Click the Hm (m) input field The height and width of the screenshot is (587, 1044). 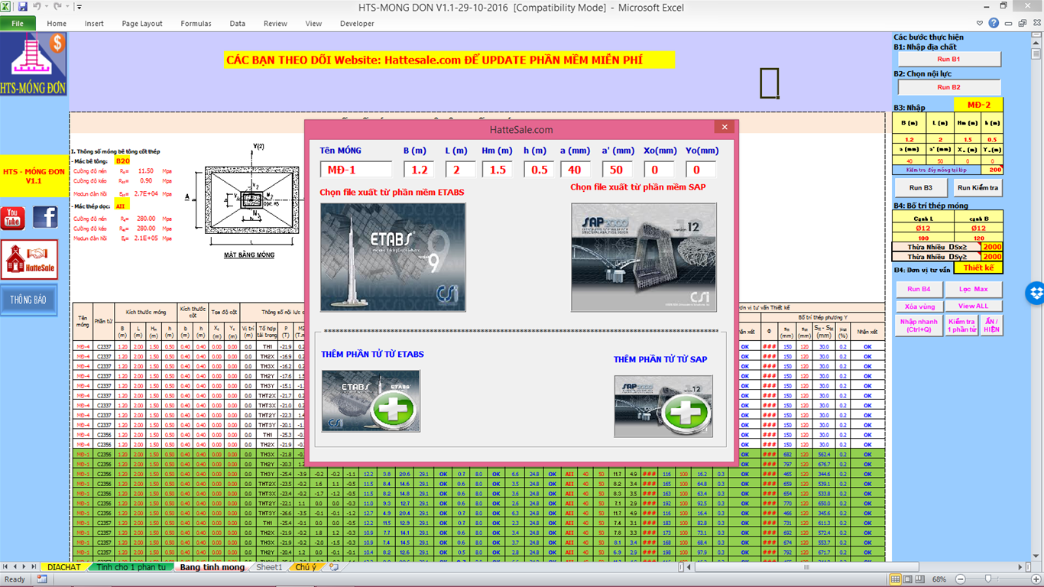[x=498, y=170]
